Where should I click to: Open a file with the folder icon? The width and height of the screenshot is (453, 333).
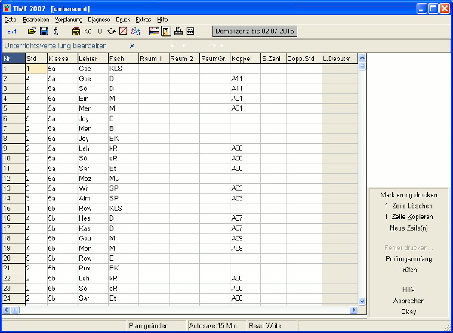coord(32,32)
